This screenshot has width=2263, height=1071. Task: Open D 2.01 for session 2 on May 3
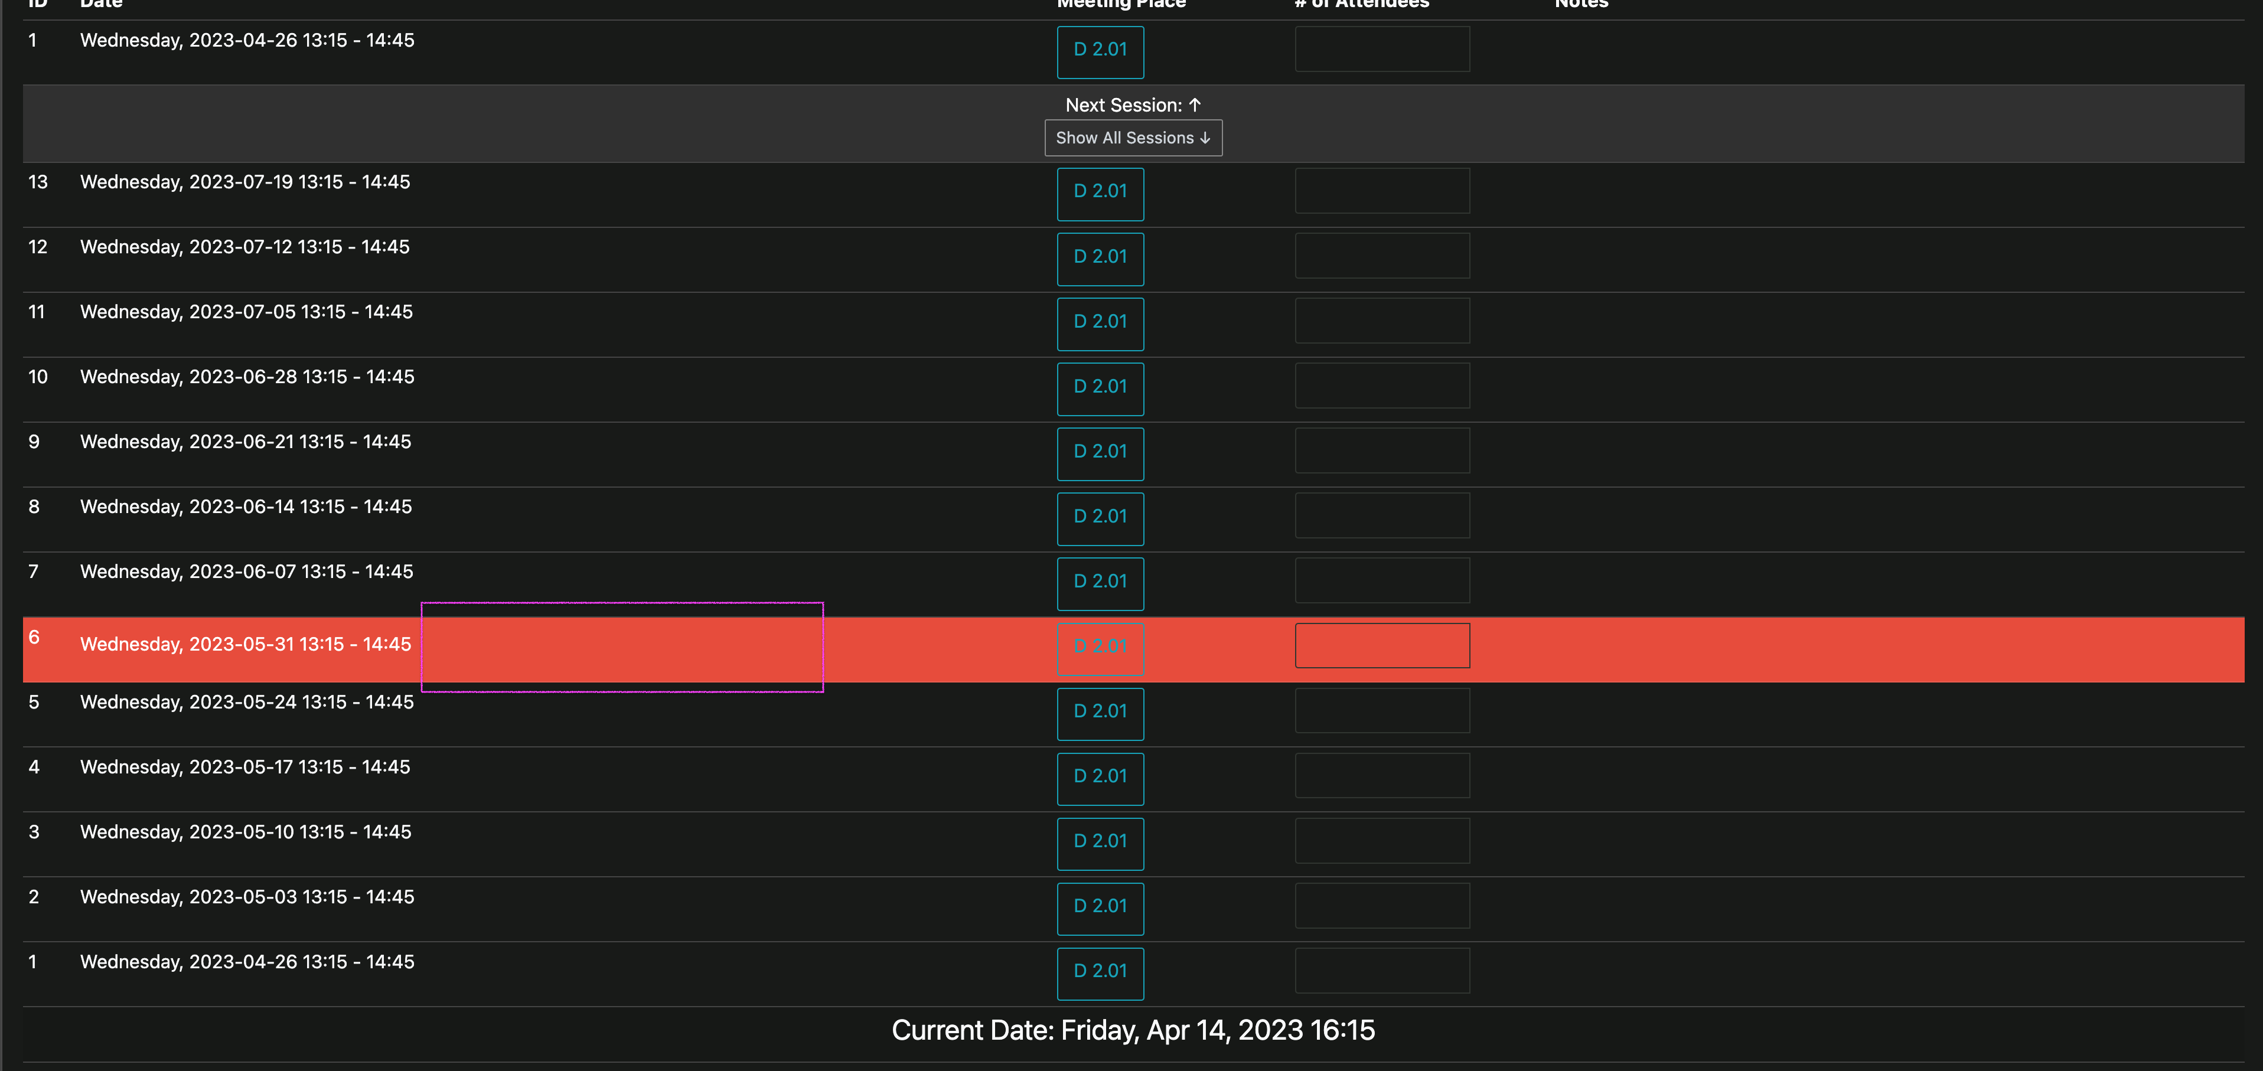pyautogui.click(x=1100, y=909)
